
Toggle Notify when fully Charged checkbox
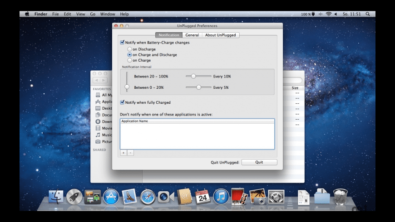pyautogui.click(x=122, y=102)
